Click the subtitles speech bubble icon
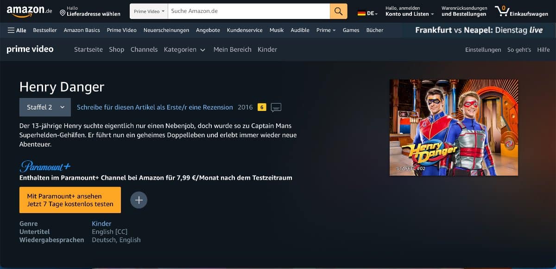This screenshot has height=269, width=556. coord(276,108)
